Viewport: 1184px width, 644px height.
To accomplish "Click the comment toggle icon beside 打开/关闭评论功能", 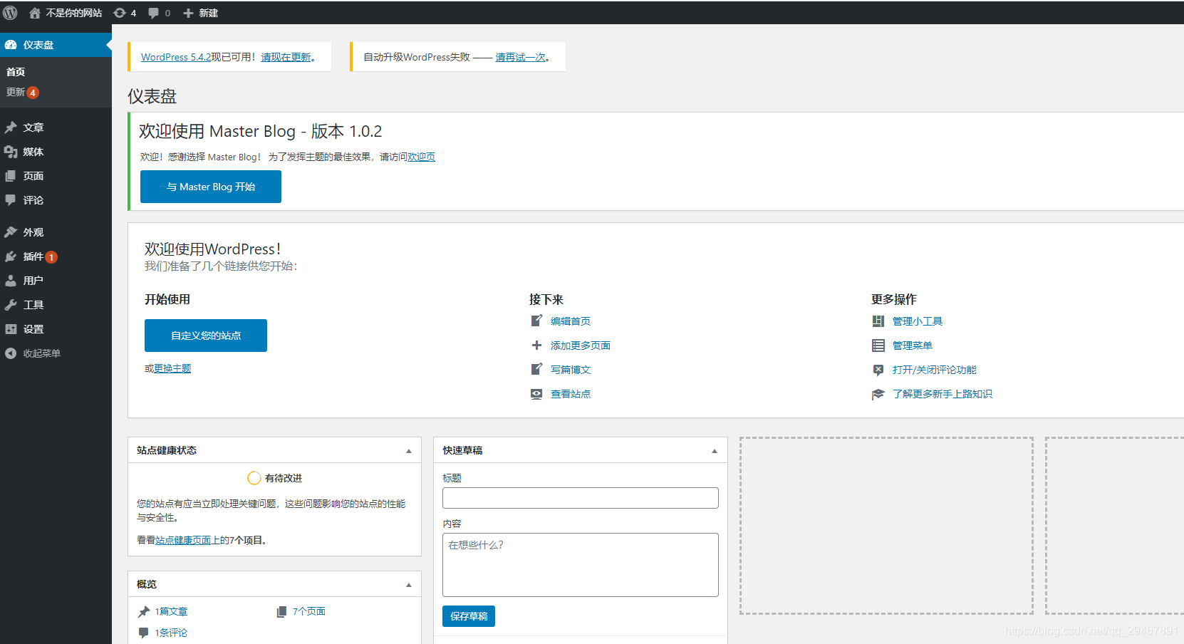I will click(x=878, y=370).
